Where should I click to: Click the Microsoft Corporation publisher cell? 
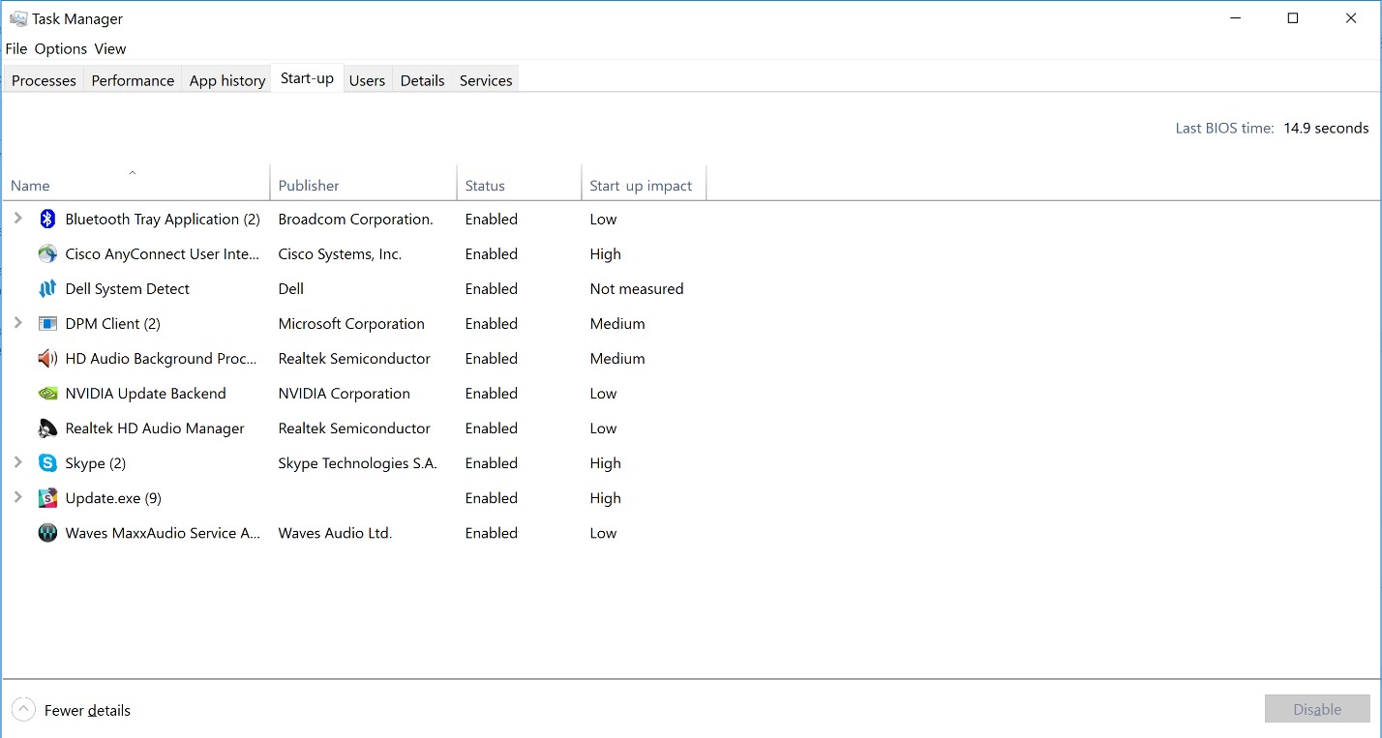point(351,324)
